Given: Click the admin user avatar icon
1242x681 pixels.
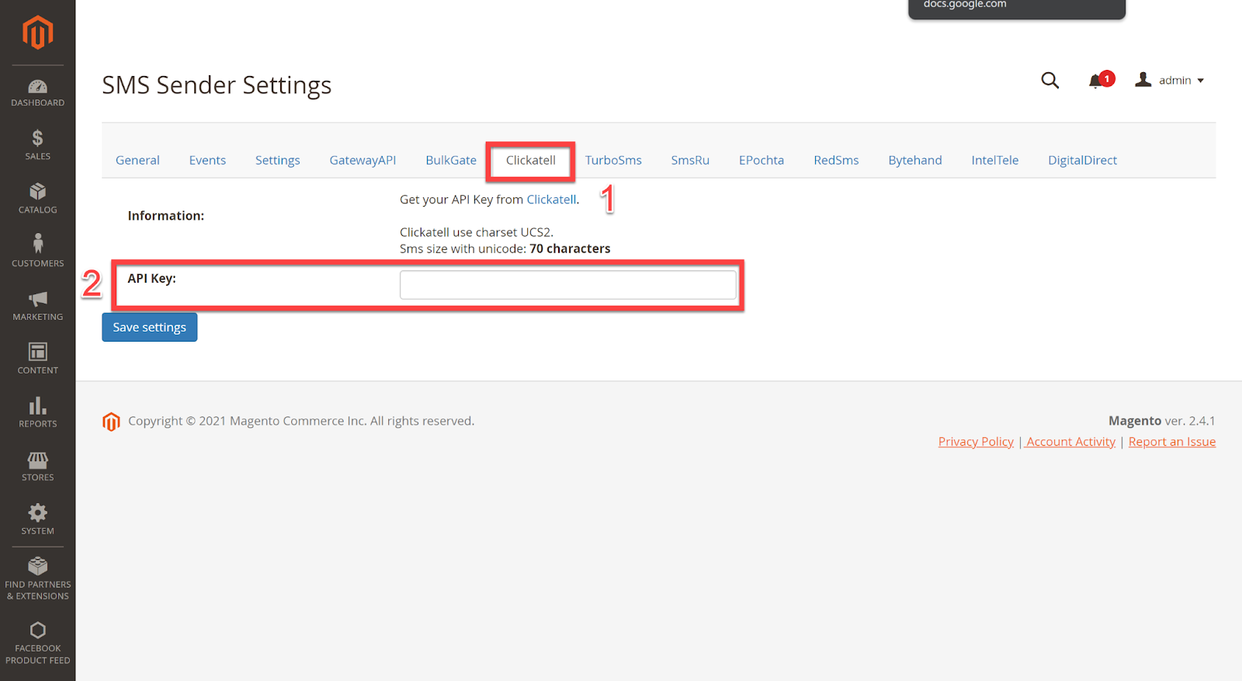Looking at the screenshot, I should (x=1143, y=79).
